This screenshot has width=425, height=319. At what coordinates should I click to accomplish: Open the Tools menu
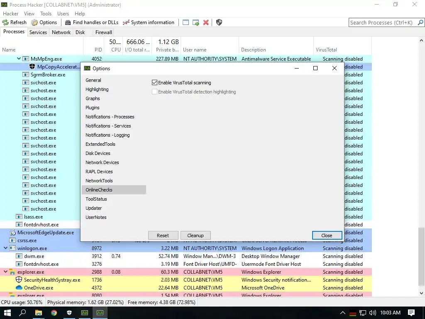pos(46,14)
